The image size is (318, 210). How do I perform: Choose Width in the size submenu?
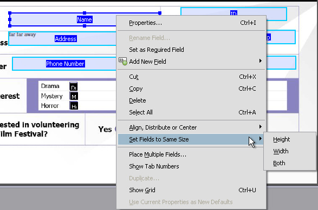coord(281,151)
